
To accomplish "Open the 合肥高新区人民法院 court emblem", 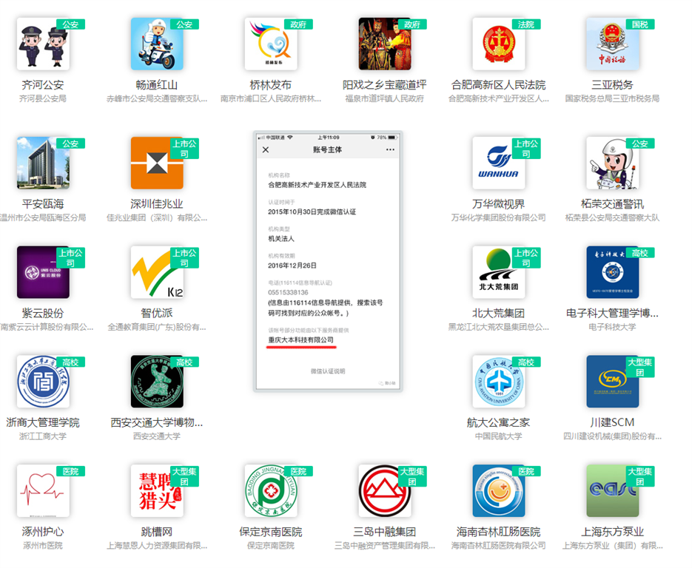I will coord(498,44).
